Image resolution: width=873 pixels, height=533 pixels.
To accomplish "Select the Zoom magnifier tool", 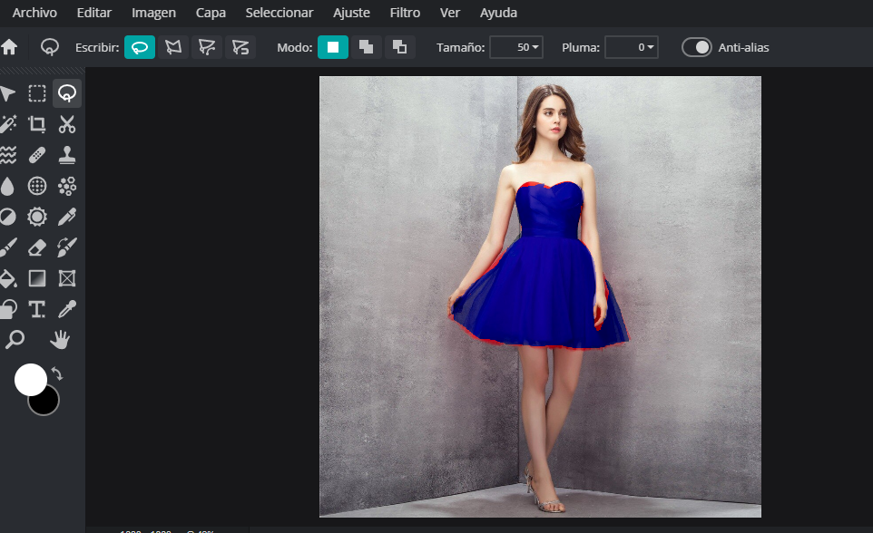I will tap(15, 340).
